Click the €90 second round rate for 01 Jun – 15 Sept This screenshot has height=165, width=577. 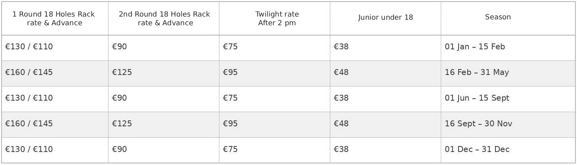(120, 98)
